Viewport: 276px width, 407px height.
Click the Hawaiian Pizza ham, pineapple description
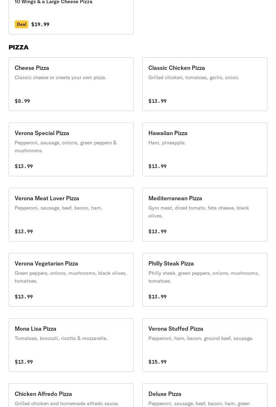[x=167, y=143]
